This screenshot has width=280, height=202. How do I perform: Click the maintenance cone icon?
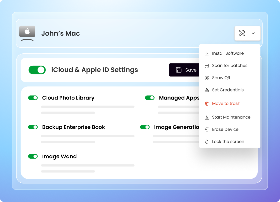point(207,117)
